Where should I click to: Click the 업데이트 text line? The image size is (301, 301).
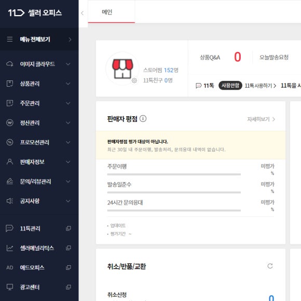[x=116, y=226]
